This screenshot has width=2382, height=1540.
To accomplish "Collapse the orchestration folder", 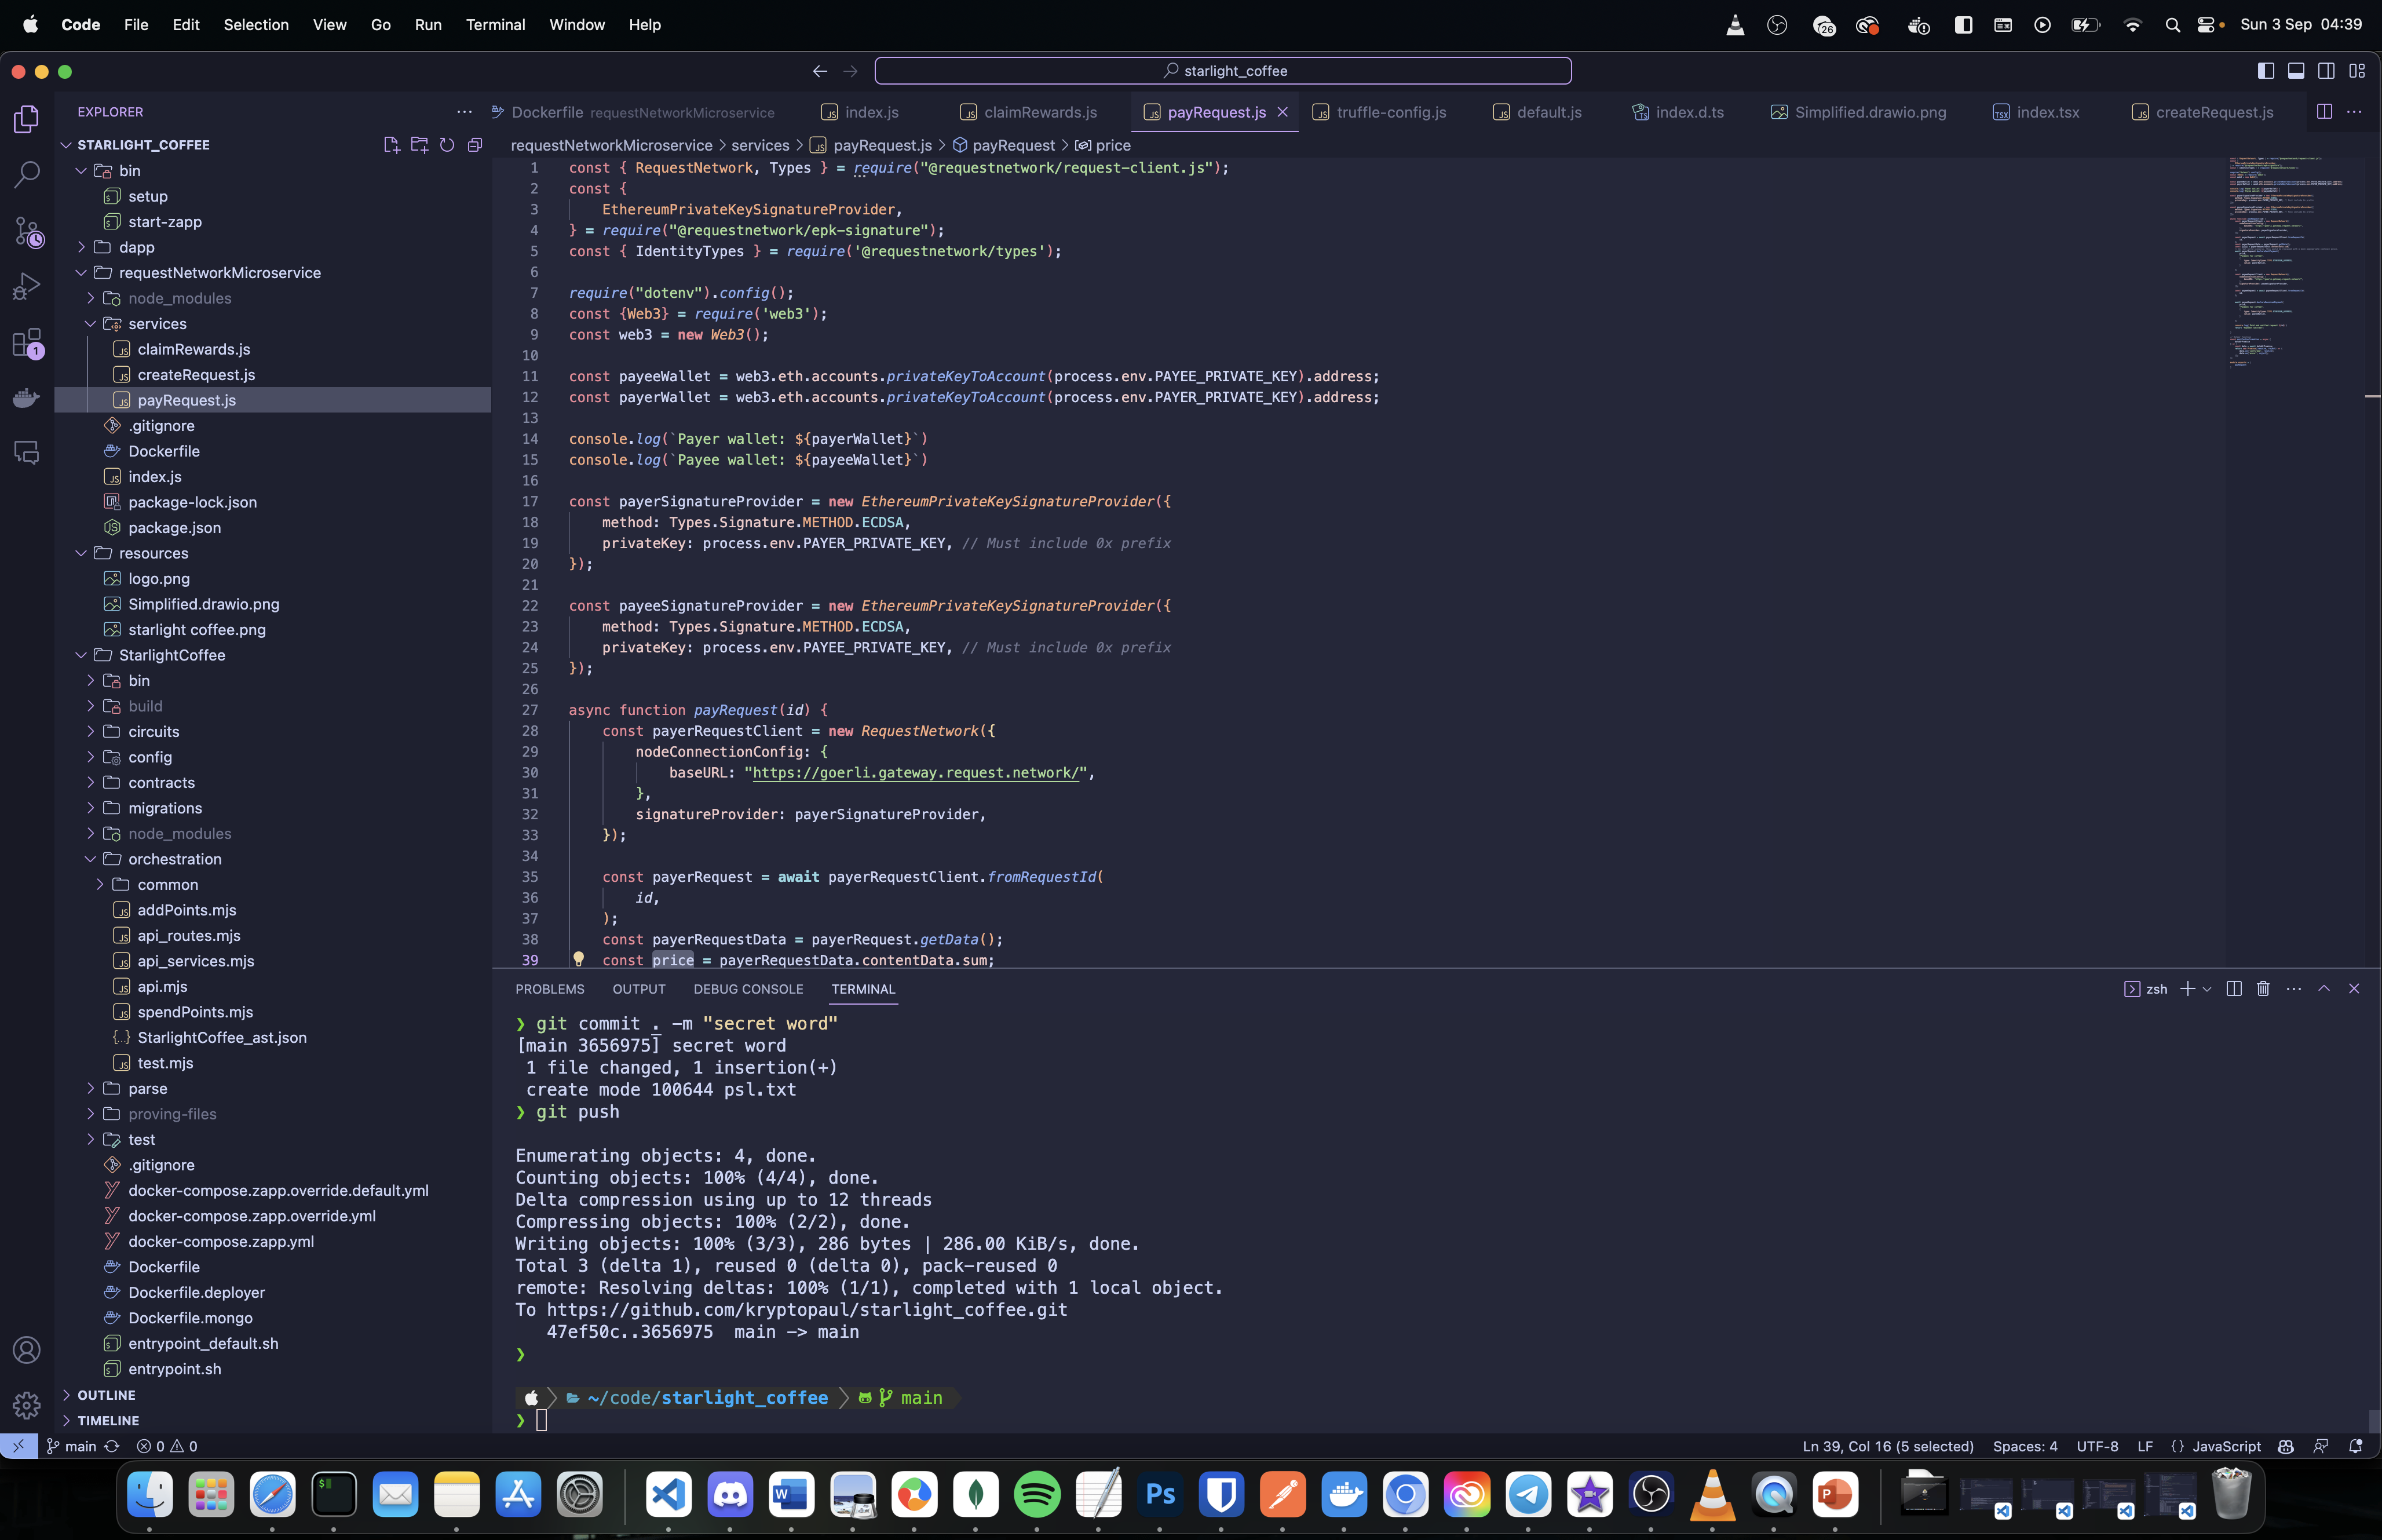I will pos(174,859).
